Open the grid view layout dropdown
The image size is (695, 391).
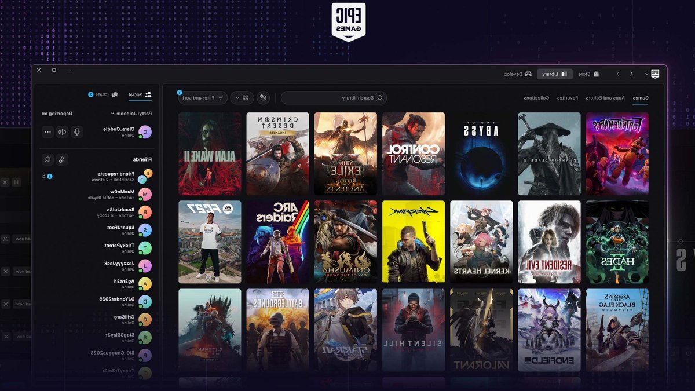point(242,98)
